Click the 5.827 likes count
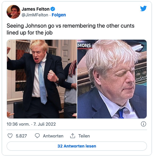The height and width of the screenshot is (157, 153). coord(21,136)
